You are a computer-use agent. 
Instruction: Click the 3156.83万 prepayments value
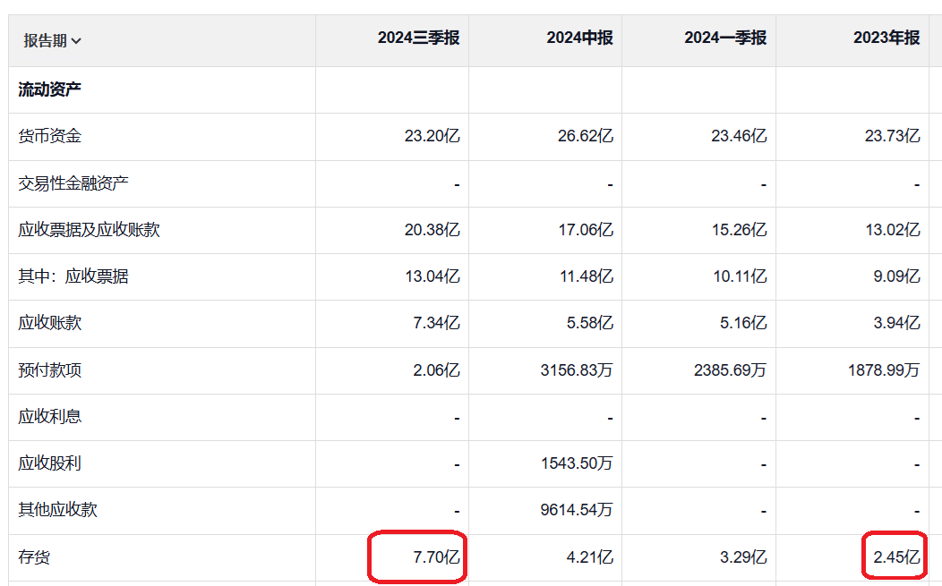(x=577, y=369)
